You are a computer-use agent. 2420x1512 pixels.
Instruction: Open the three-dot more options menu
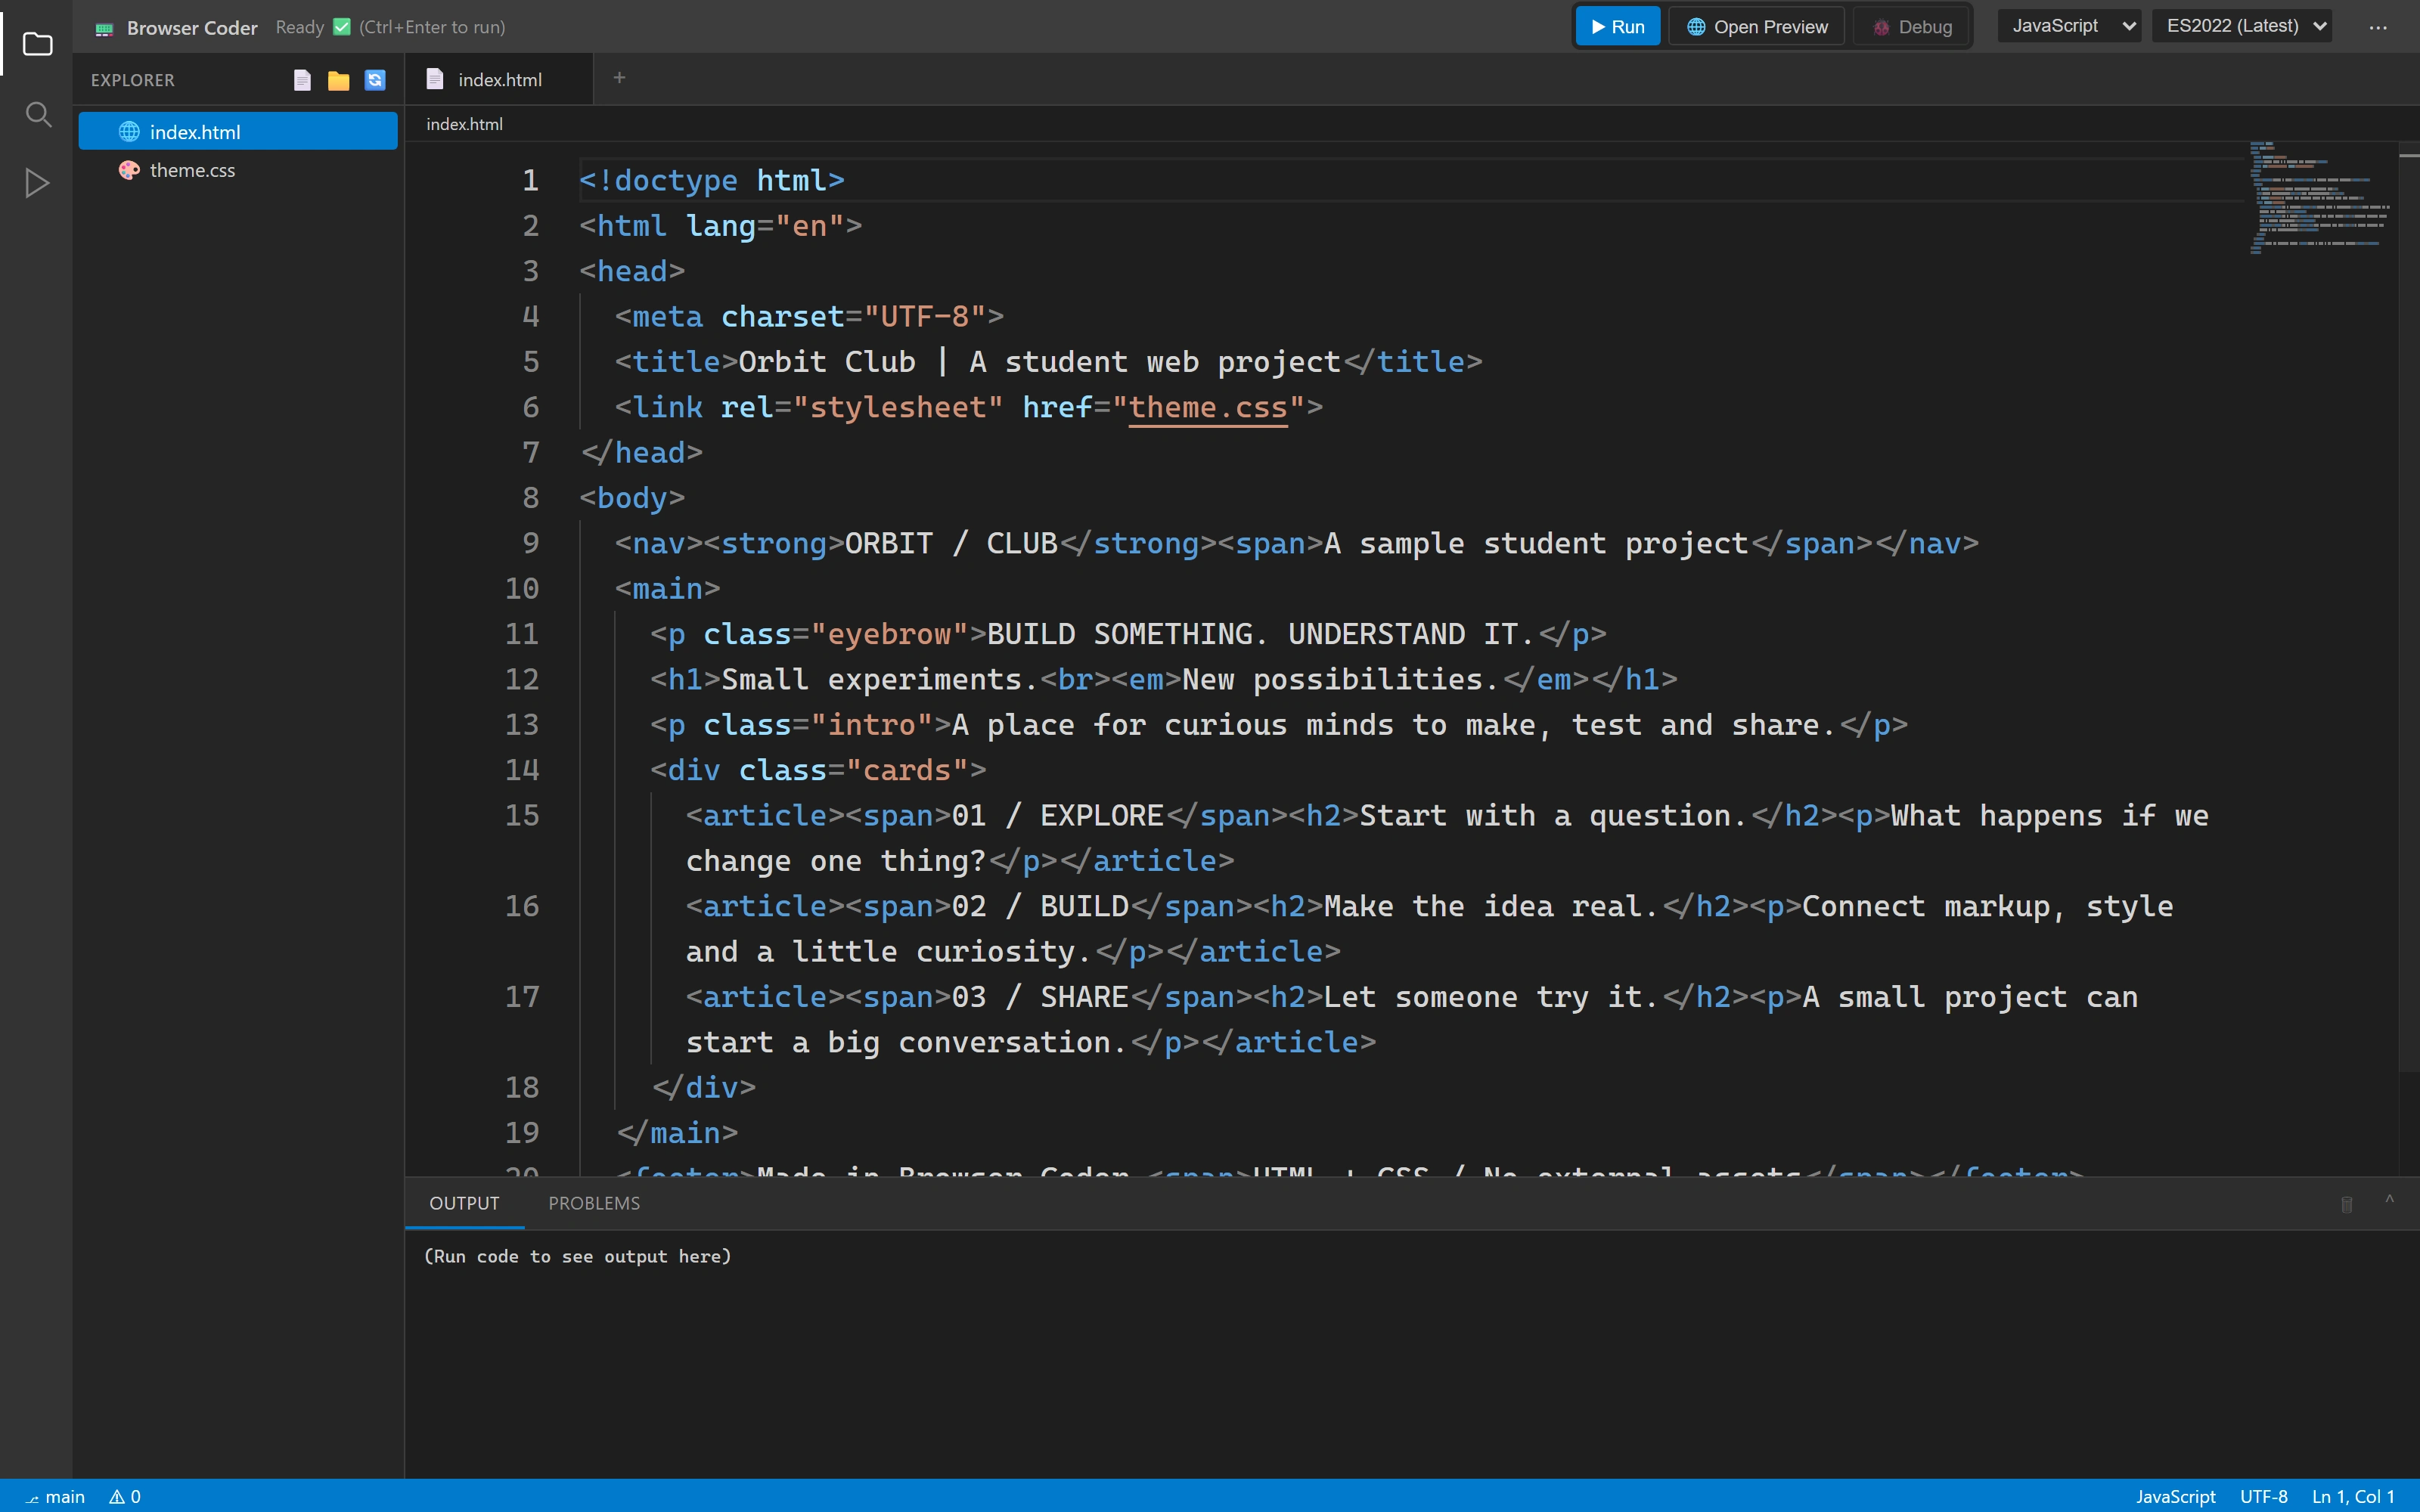point(2378,28)
